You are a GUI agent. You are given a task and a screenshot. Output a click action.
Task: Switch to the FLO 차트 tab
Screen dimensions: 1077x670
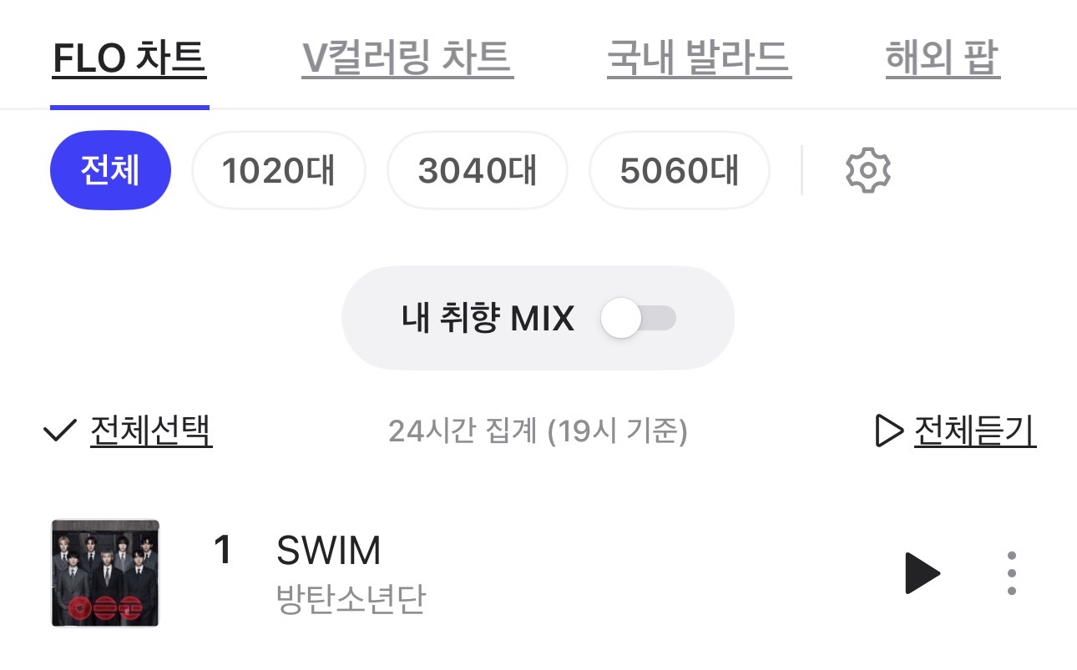point(129,58)
